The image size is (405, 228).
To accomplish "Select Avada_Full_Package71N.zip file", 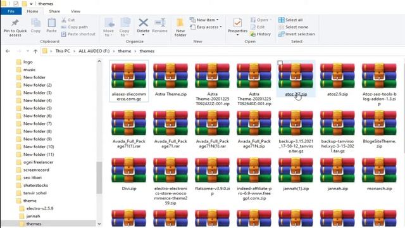I will pos(254,129).
